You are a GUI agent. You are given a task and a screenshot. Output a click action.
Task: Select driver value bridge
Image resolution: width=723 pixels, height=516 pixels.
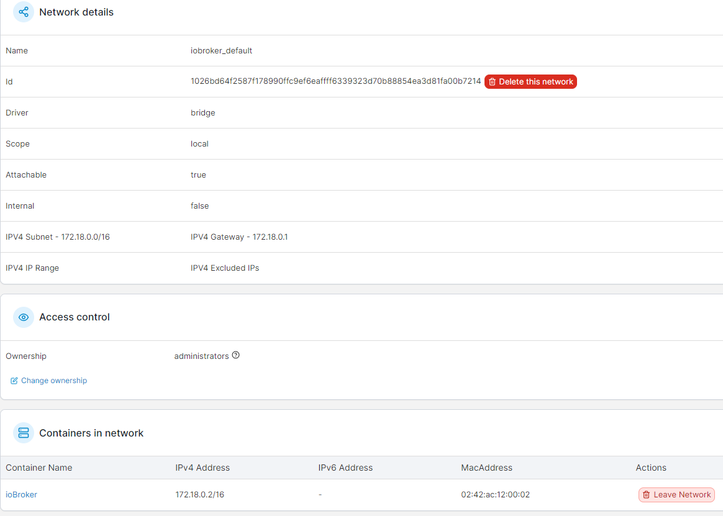coord(203,113)
